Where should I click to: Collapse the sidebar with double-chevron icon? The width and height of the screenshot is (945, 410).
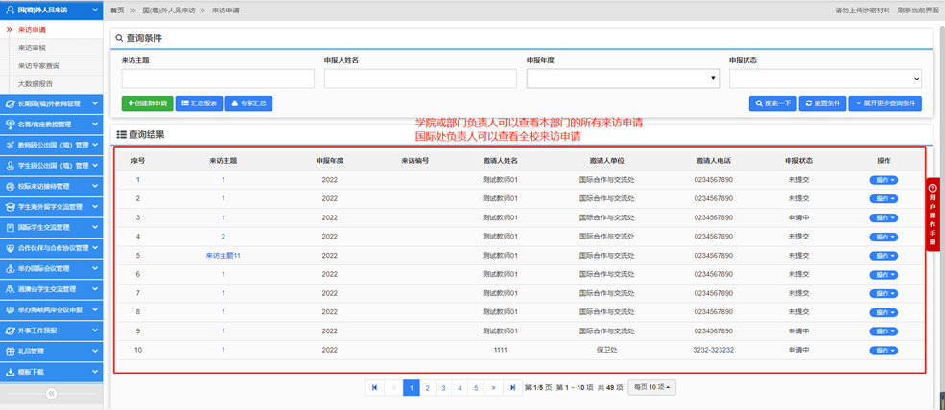point(52,394)
